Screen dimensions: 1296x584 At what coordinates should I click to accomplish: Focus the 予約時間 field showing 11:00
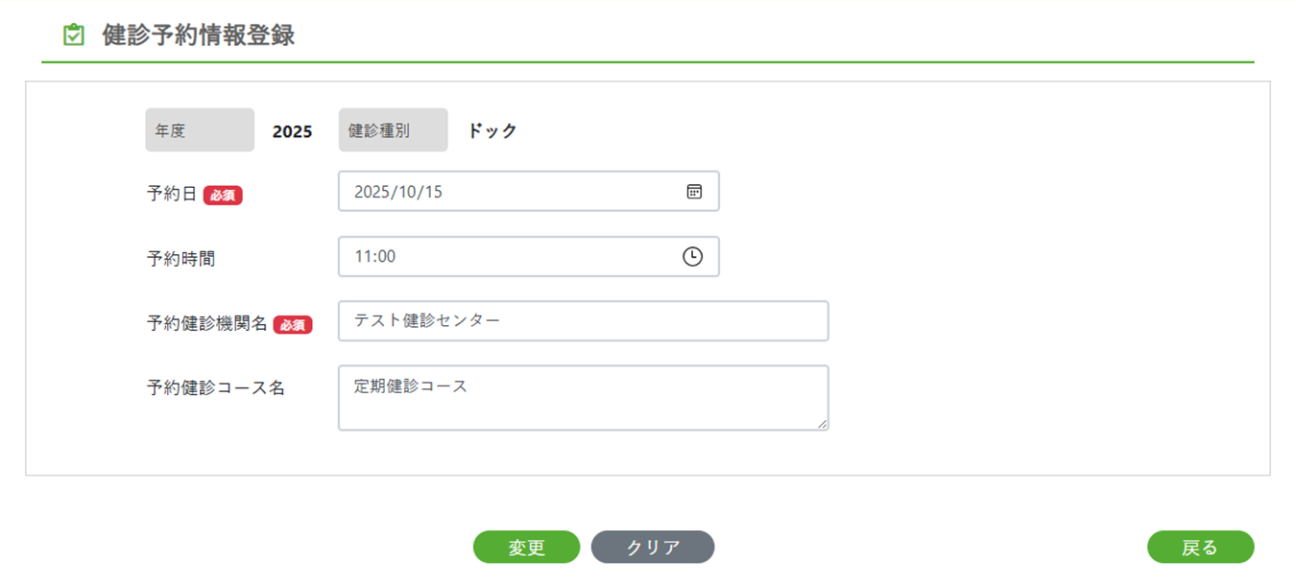[509, 257]
